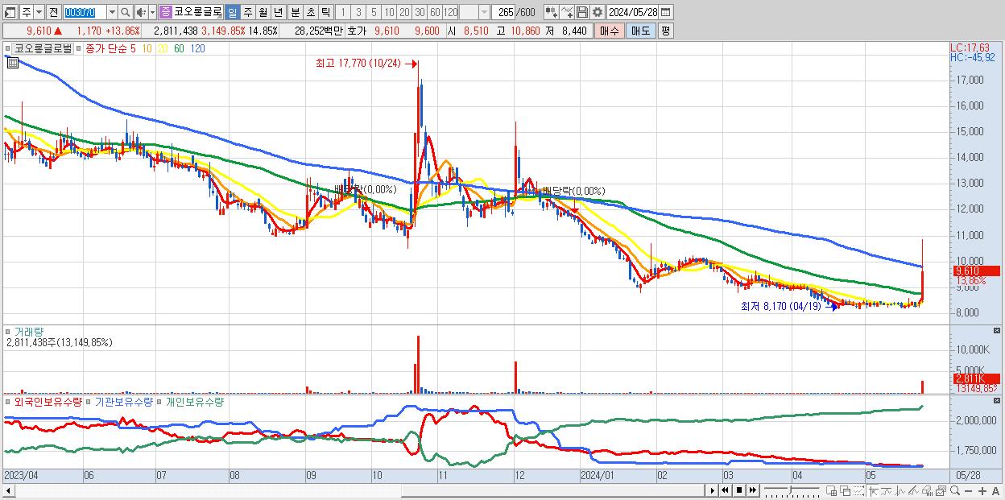
Task: Click the 개인보유수량 legend label
Action: click(194, 401)
